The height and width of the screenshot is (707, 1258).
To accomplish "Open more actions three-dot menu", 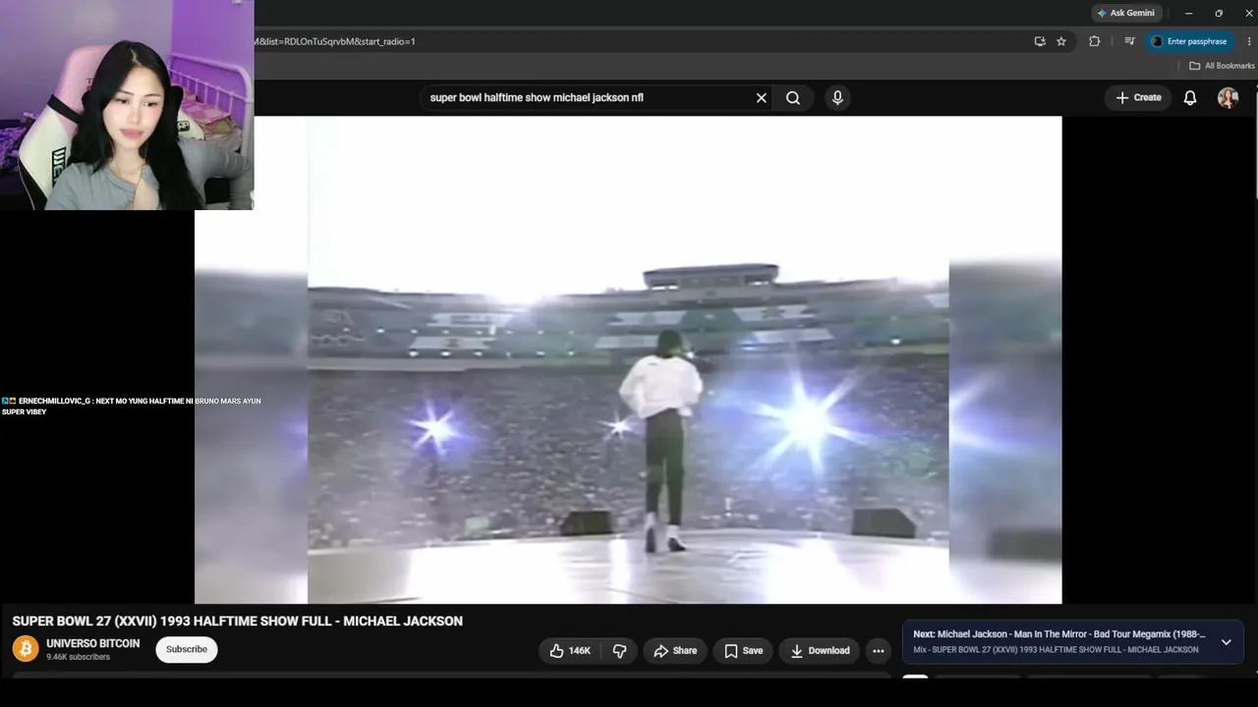I will coord(879,650).
